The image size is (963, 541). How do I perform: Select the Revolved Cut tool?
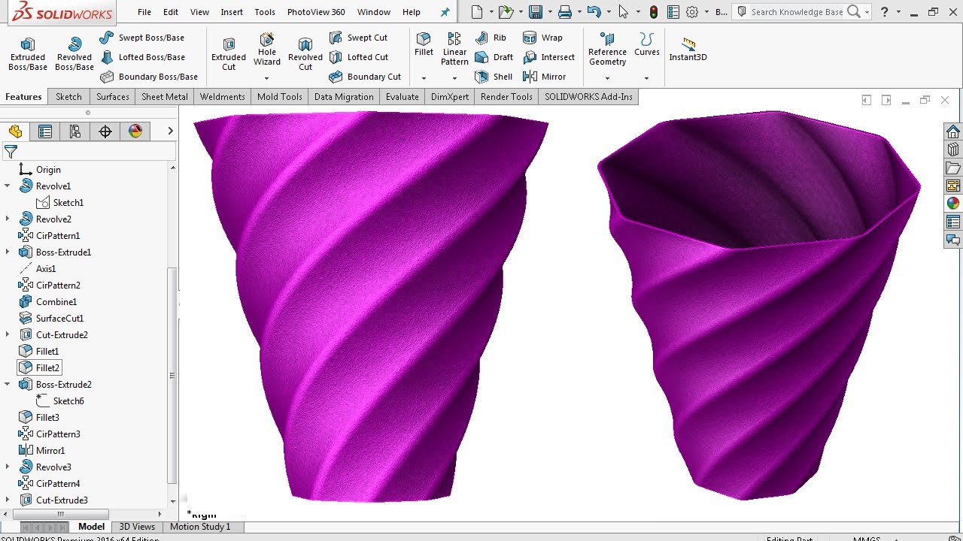pos(305,54)
